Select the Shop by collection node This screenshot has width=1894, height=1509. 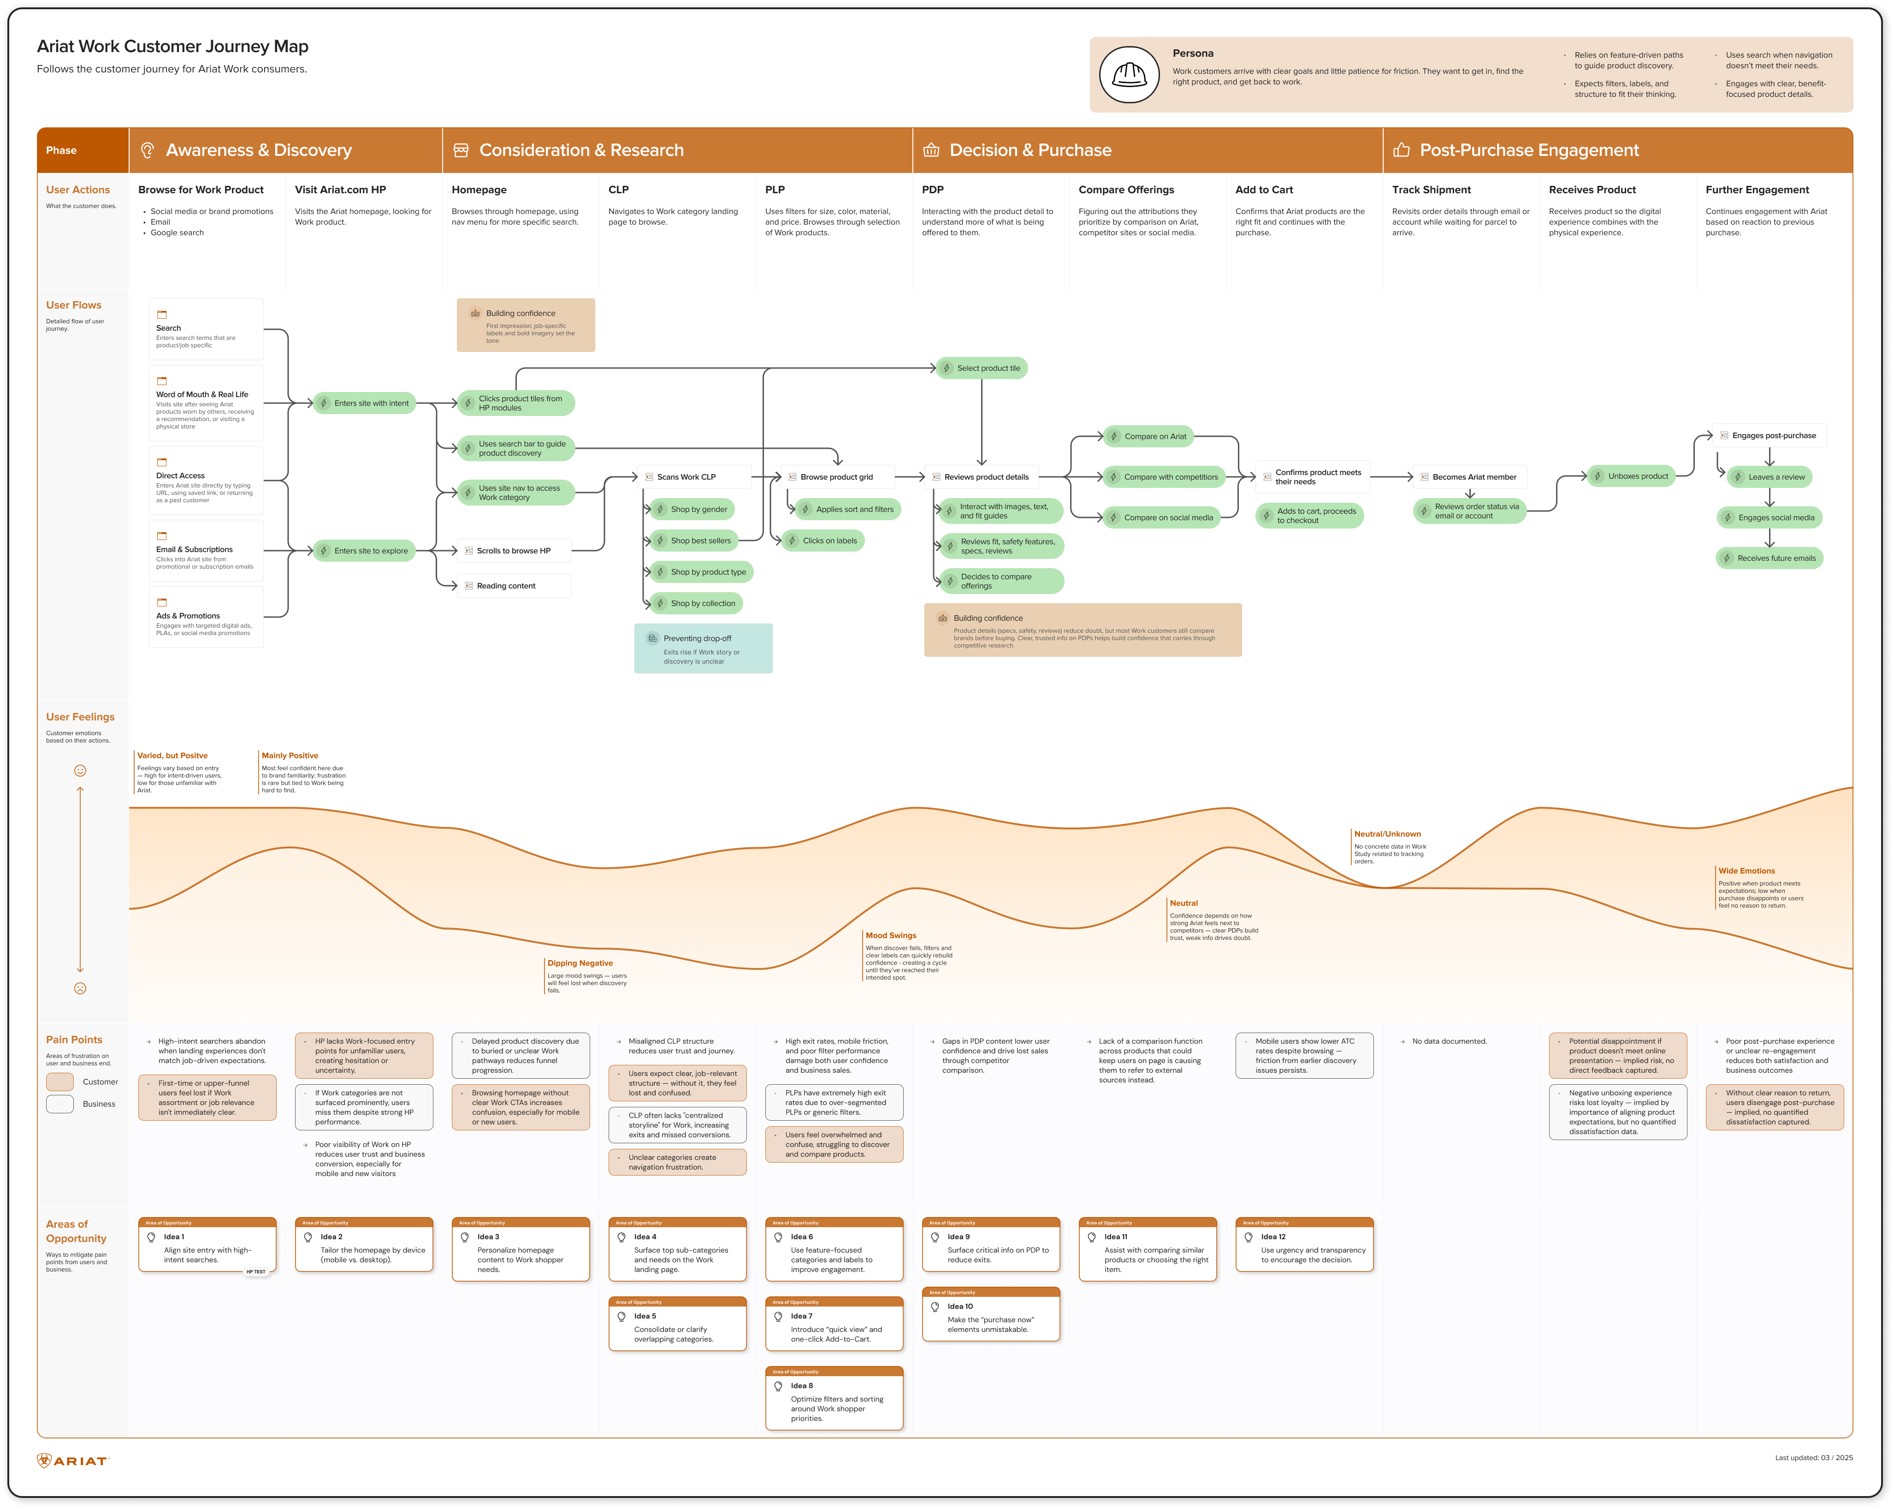696,603
